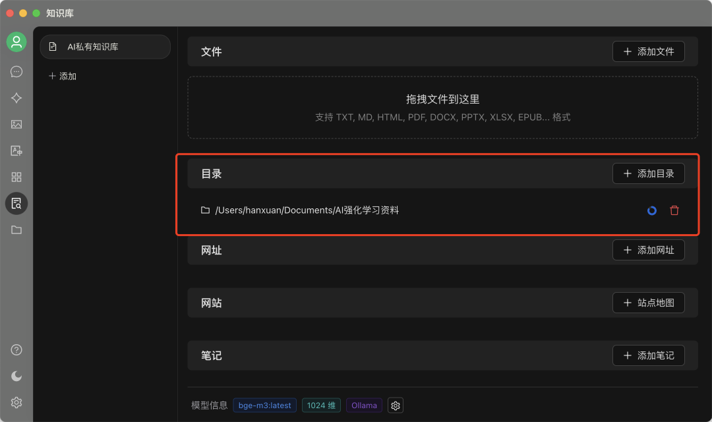Click the 添加网址 button
This screenshot has height=422, width=712.
point(649,250)
